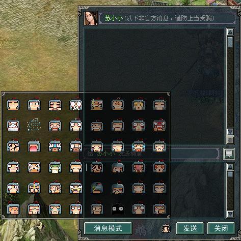Pick the brown skull-face emoticon
This screenshot has height=241, width=241.
[97, 167]
